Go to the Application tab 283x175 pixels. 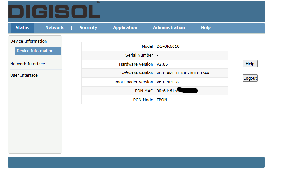[x=125, y=28]
